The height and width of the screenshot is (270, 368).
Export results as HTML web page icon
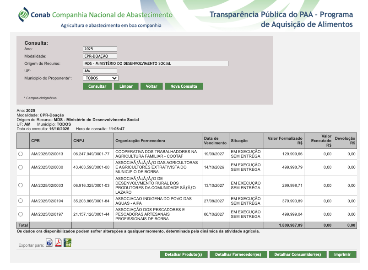point(49,243)
